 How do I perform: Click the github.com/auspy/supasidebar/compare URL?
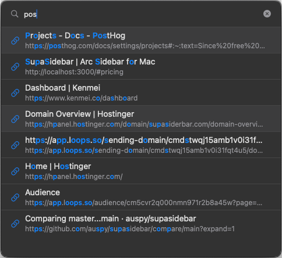tap(130, 229)
